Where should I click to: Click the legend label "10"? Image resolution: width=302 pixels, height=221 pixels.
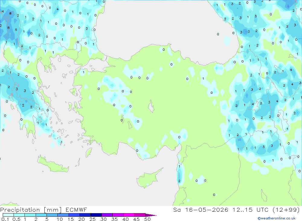point(60,219)
